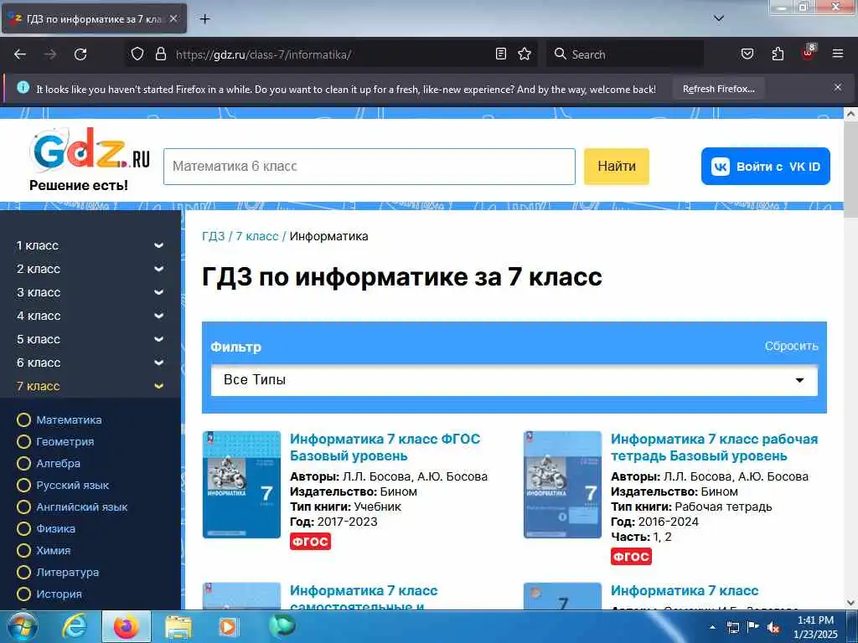Expand the 5 класс chevron

158,339
